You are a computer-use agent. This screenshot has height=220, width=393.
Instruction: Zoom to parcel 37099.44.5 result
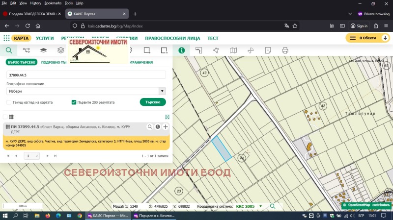[x=150, y=127]
